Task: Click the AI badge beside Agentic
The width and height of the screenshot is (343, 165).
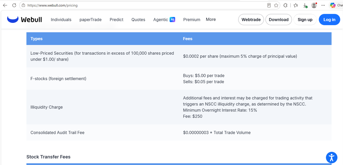Action: tap(172, 19)
